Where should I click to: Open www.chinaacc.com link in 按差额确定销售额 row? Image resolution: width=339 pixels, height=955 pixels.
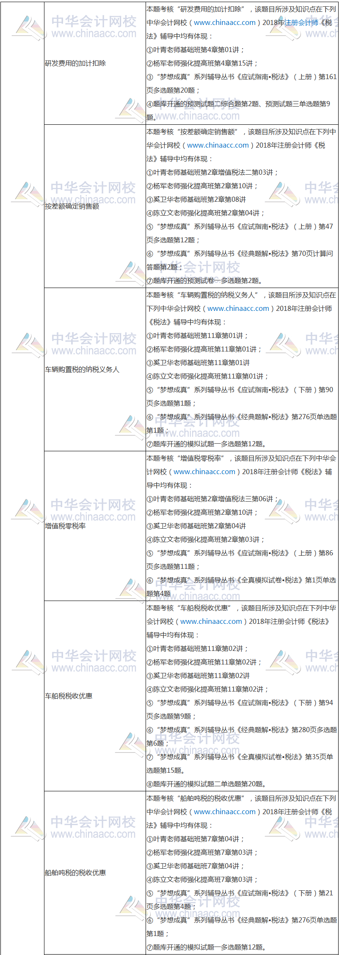tap(218, 145)
